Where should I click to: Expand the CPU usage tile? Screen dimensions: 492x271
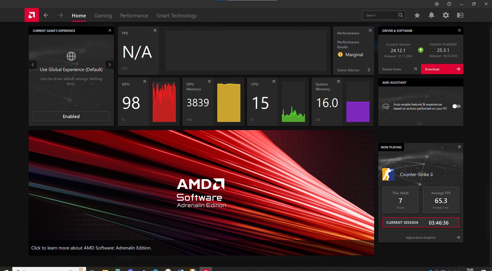pyautogui.click(x=274, y=82)
